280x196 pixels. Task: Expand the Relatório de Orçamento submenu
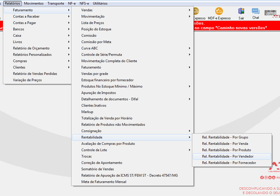pyautogui.click(x=37, y=48)
